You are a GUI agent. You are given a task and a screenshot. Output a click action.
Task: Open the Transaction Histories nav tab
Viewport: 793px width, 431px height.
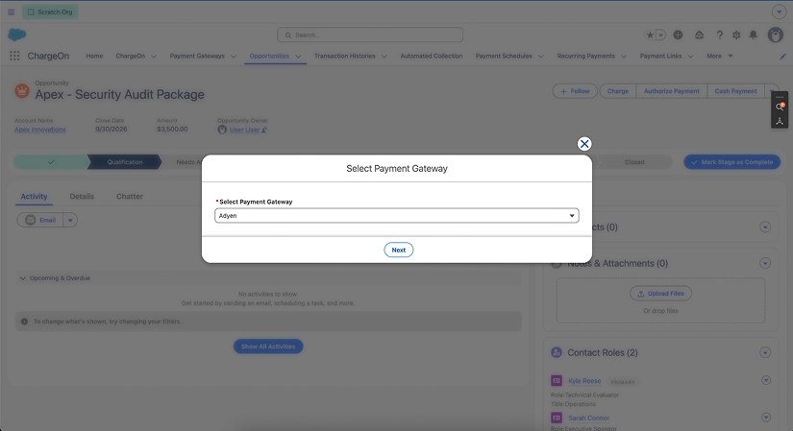[345, 56]
